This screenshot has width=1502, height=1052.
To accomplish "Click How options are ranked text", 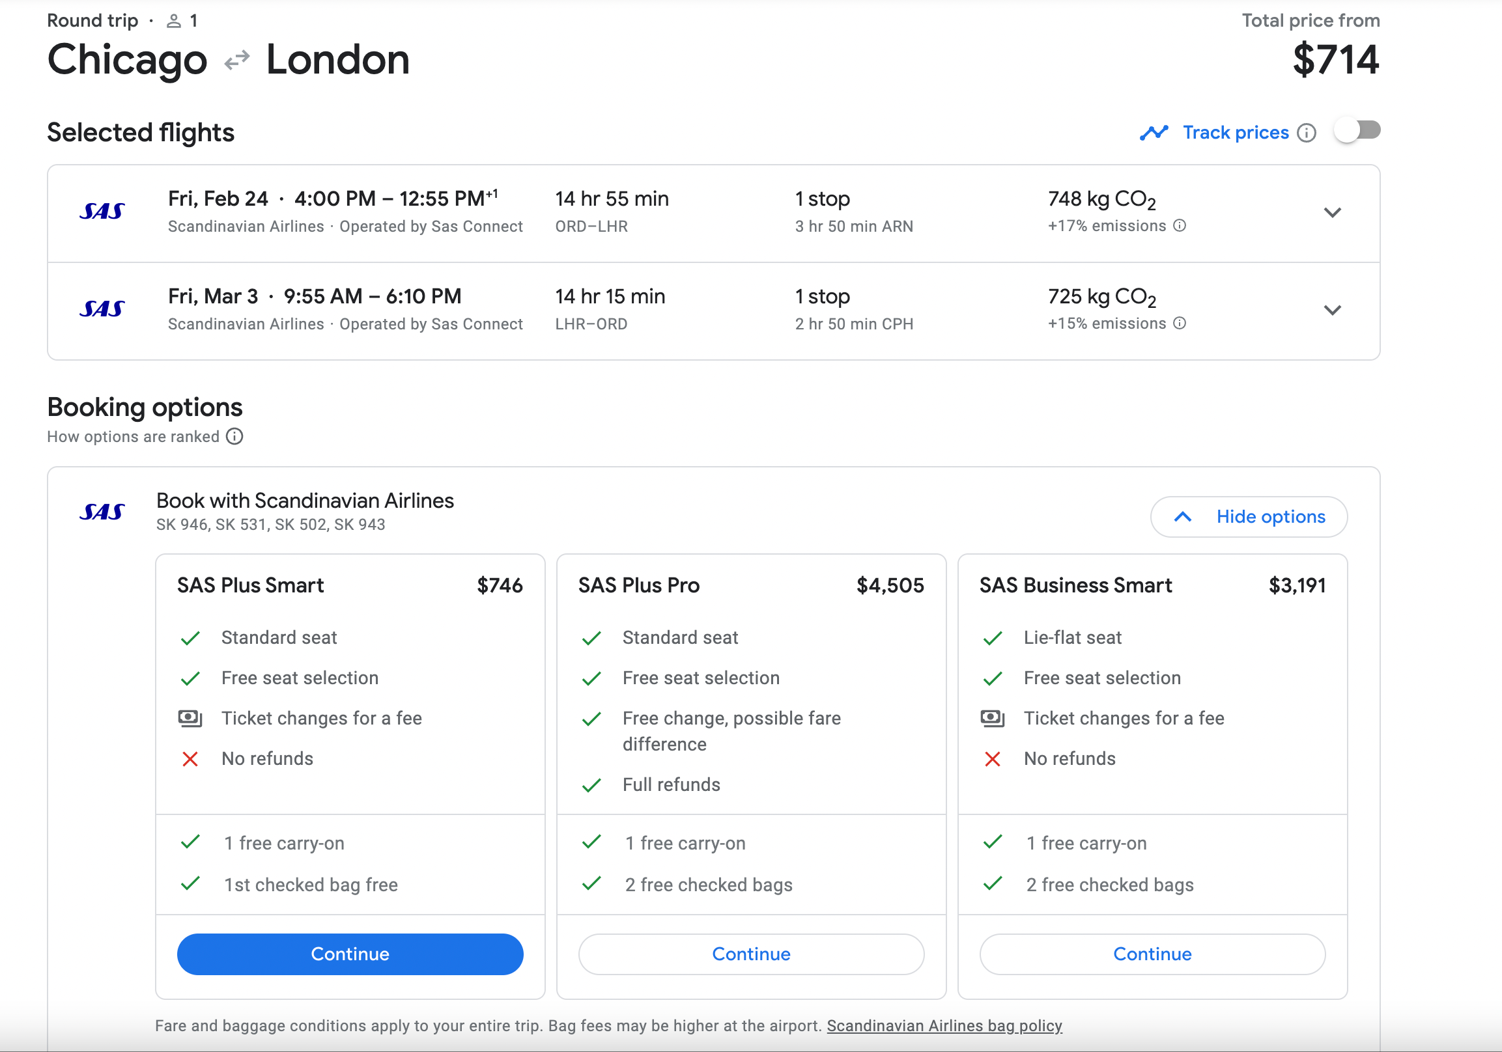I will [x=134, y=436].
